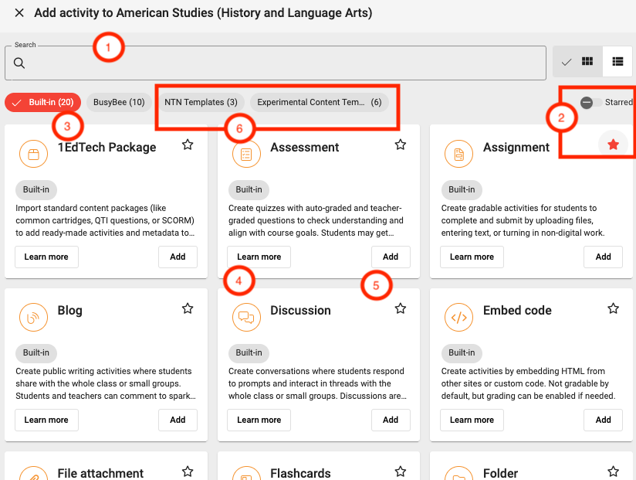The image size is (636, 480).
Task: Click the Assessment checklist icon
Action: point(246,154)
